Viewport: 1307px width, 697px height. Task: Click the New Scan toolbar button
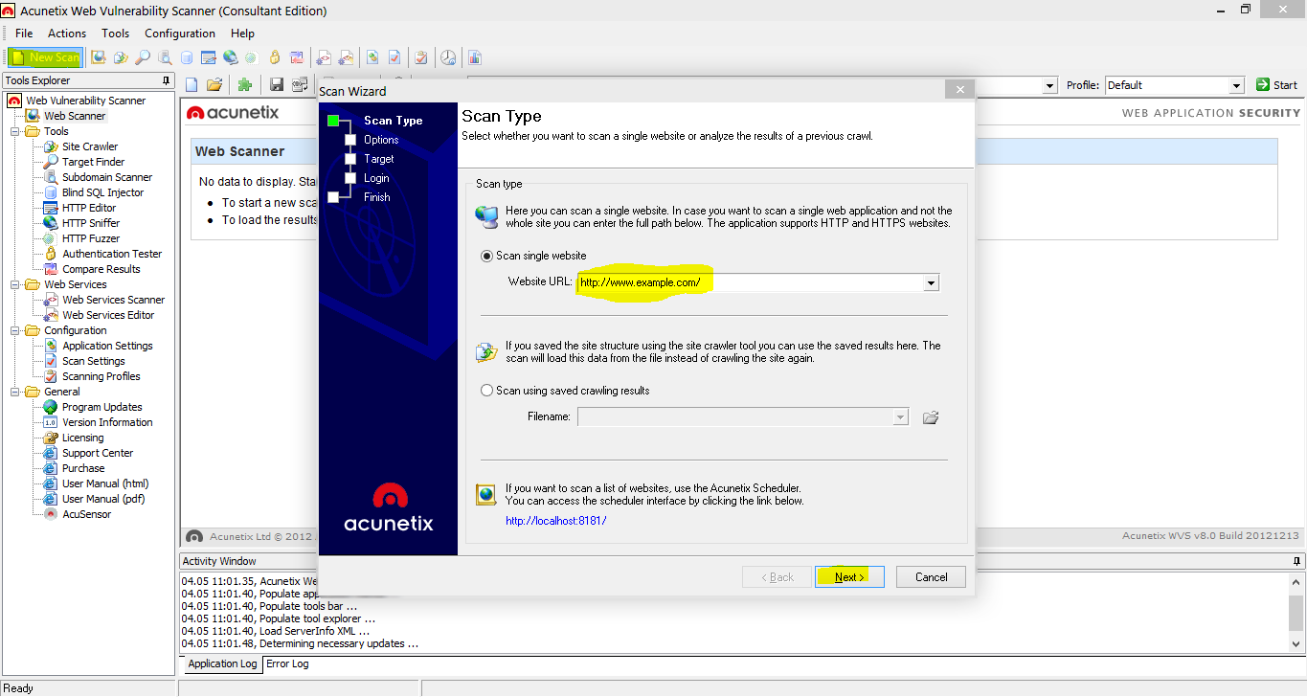tap(45, 57)
